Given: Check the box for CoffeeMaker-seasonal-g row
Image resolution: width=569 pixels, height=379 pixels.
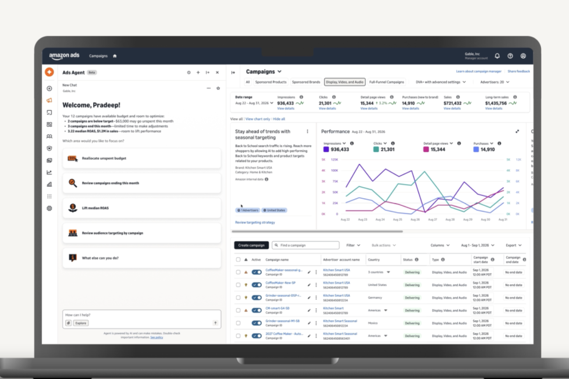Looking at the screenshot, I should pyautogui.click(x=238, y=272).
